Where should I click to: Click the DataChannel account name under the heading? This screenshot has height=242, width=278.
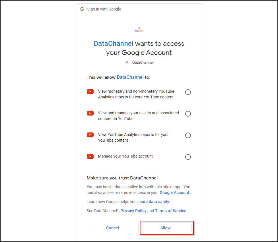[143, 63]
